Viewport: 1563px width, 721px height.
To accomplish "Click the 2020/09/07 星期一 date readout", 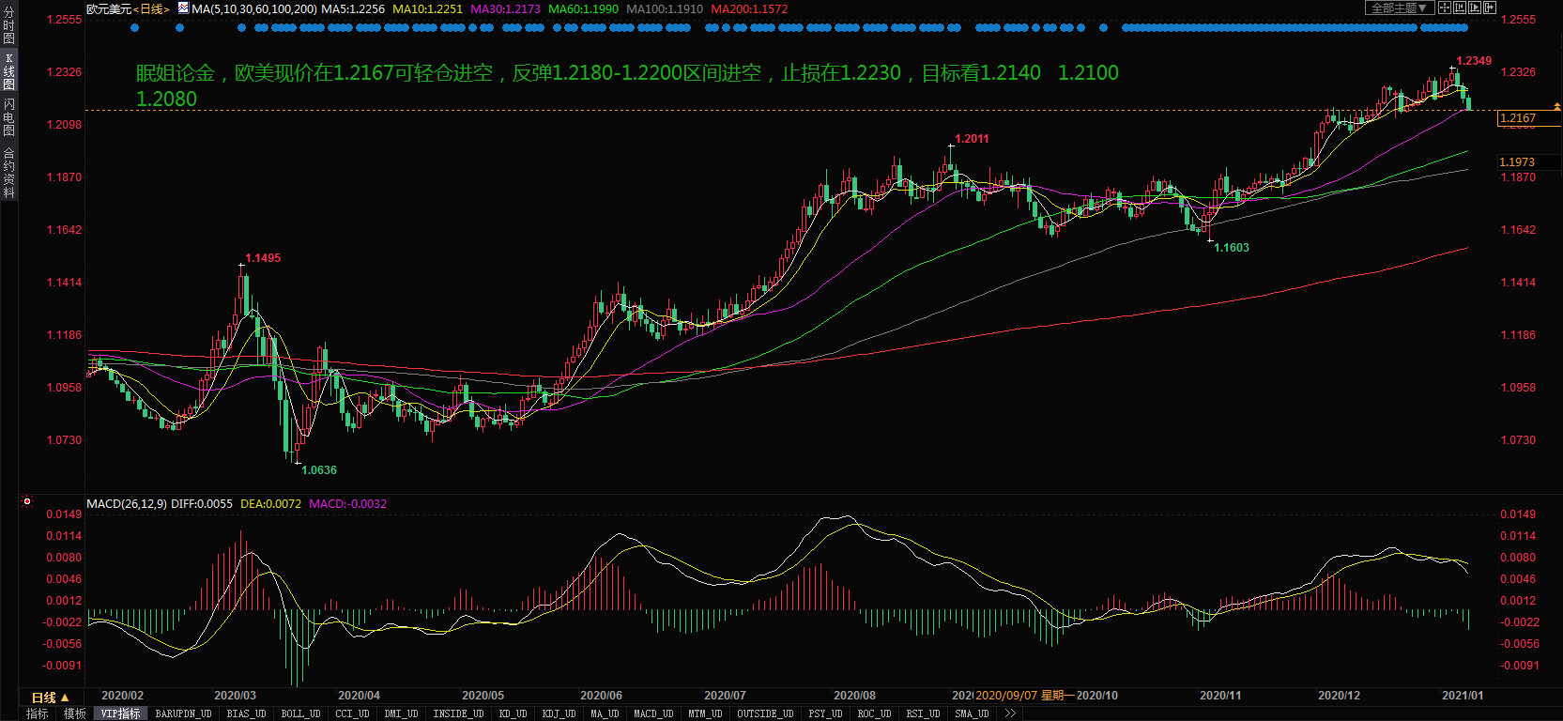I will (1023, 696).
